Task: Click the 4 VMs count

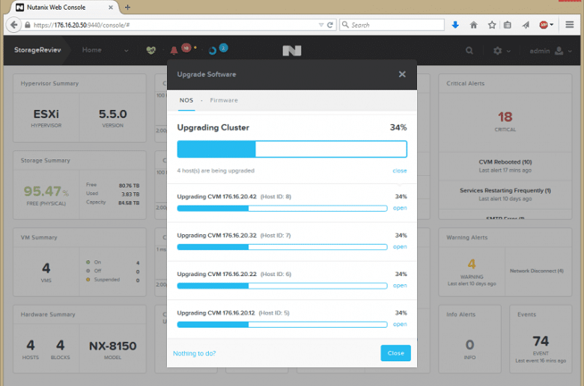Action: click(x=46, y=268)
